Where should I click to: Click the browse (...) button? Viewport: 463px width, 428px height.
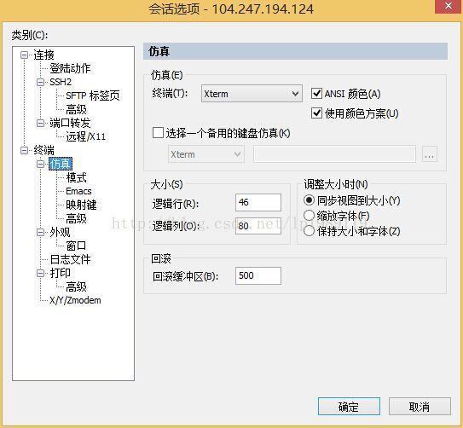pyautogui.click(x=430, y=154)
